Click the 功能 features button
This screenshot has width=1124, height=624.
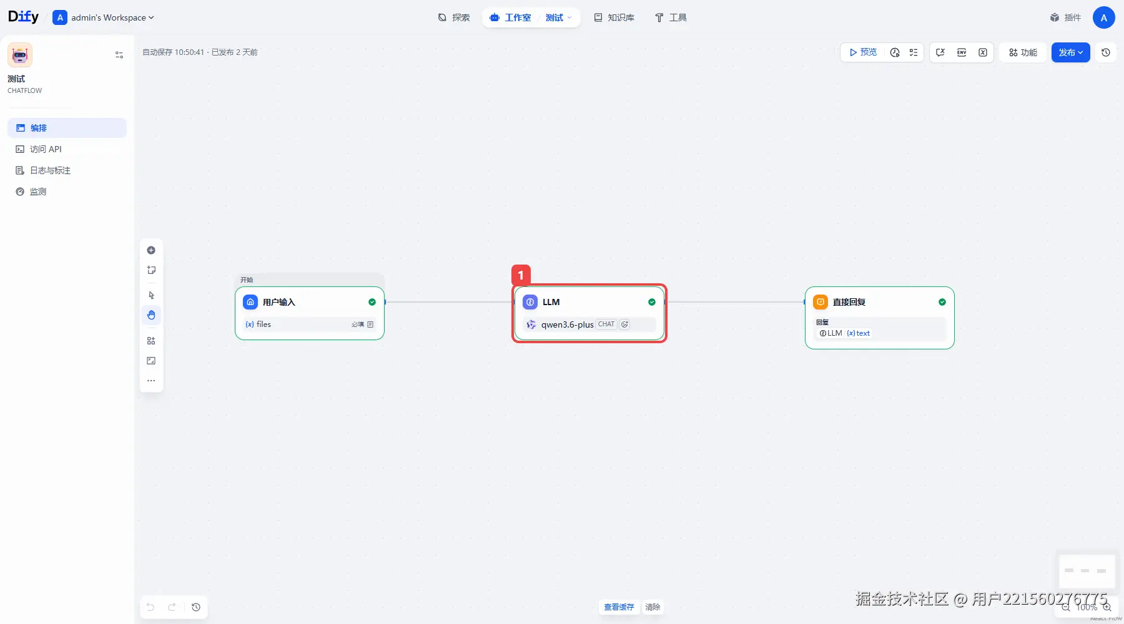1023,52
